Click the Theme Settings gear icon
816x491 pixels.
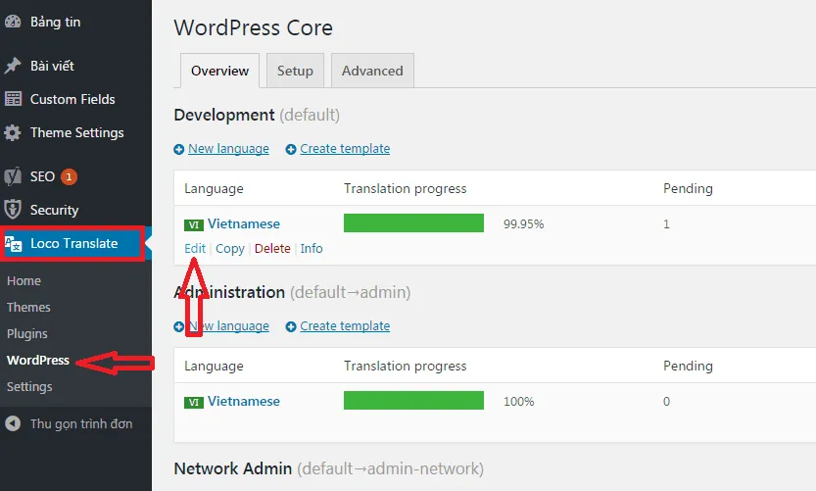pyautogui.click(x=13, y=132)
